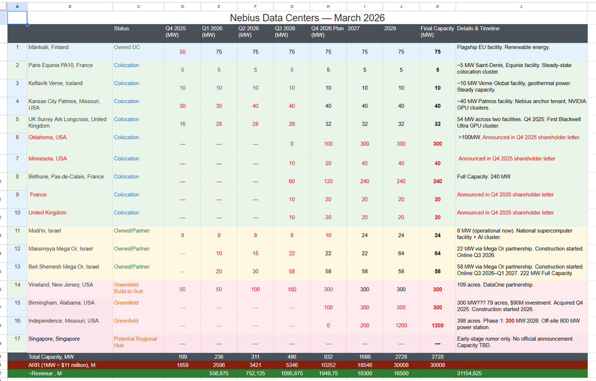Screen dimensions: 596x381
Task: Click Colocation status for Oklahoma row
Action: [138, 144]
